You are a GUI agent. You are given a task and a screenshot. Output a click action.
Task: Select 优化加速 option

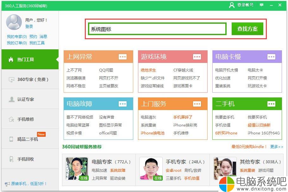[222, 78]
